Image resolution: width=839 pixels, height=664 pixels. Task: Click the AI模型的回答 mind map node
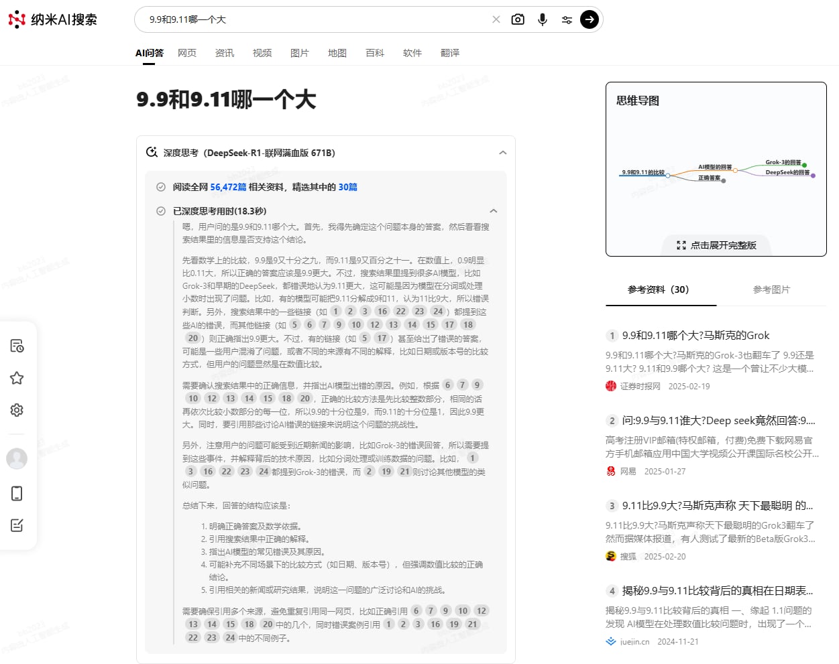pos(715,167)
